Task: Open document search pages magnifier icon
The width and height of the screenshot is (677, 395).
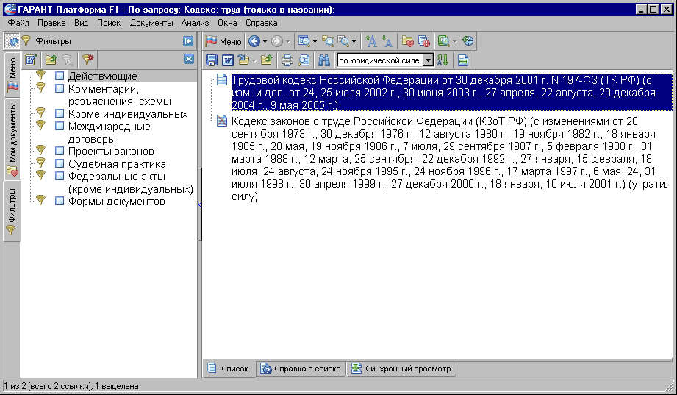Action: (x=344, y=41)
